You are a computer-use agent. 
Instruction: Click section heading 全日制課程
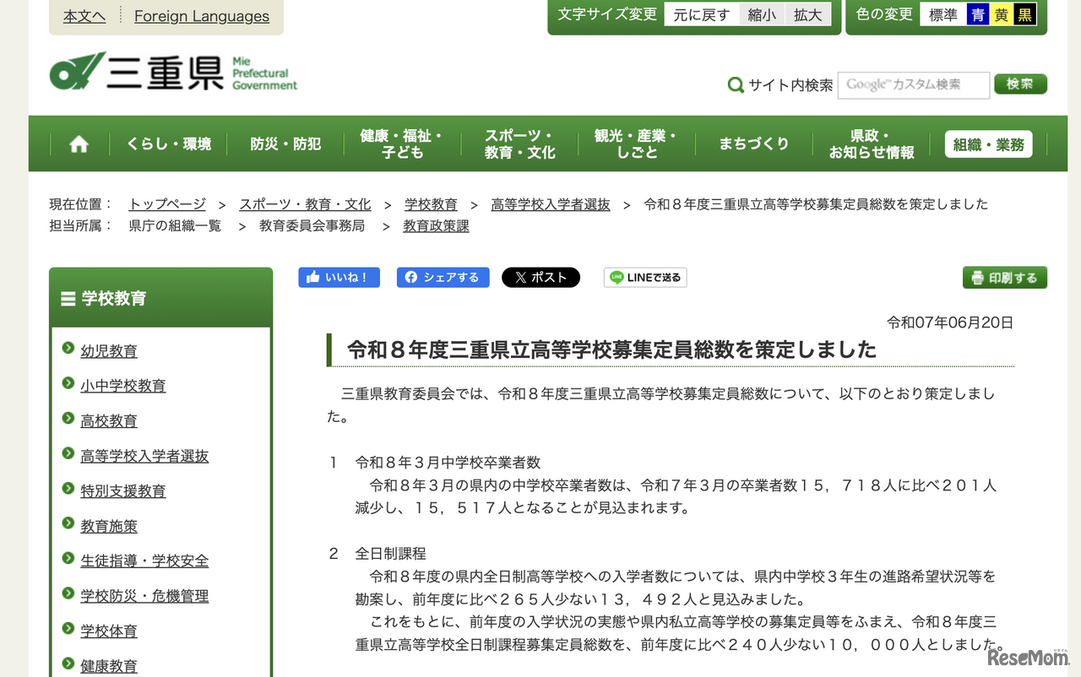390,554
